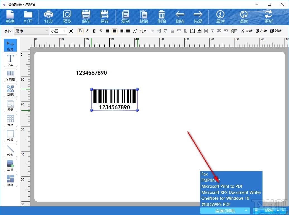
Task: Rotate left with the 左转 button
Action: click(x=247, y=31)
